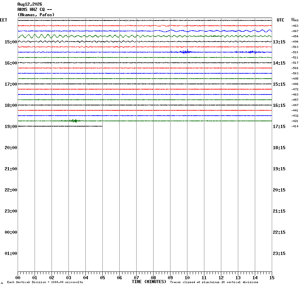
Task: Select the 19:15 UTC time label
Action: 279,169
